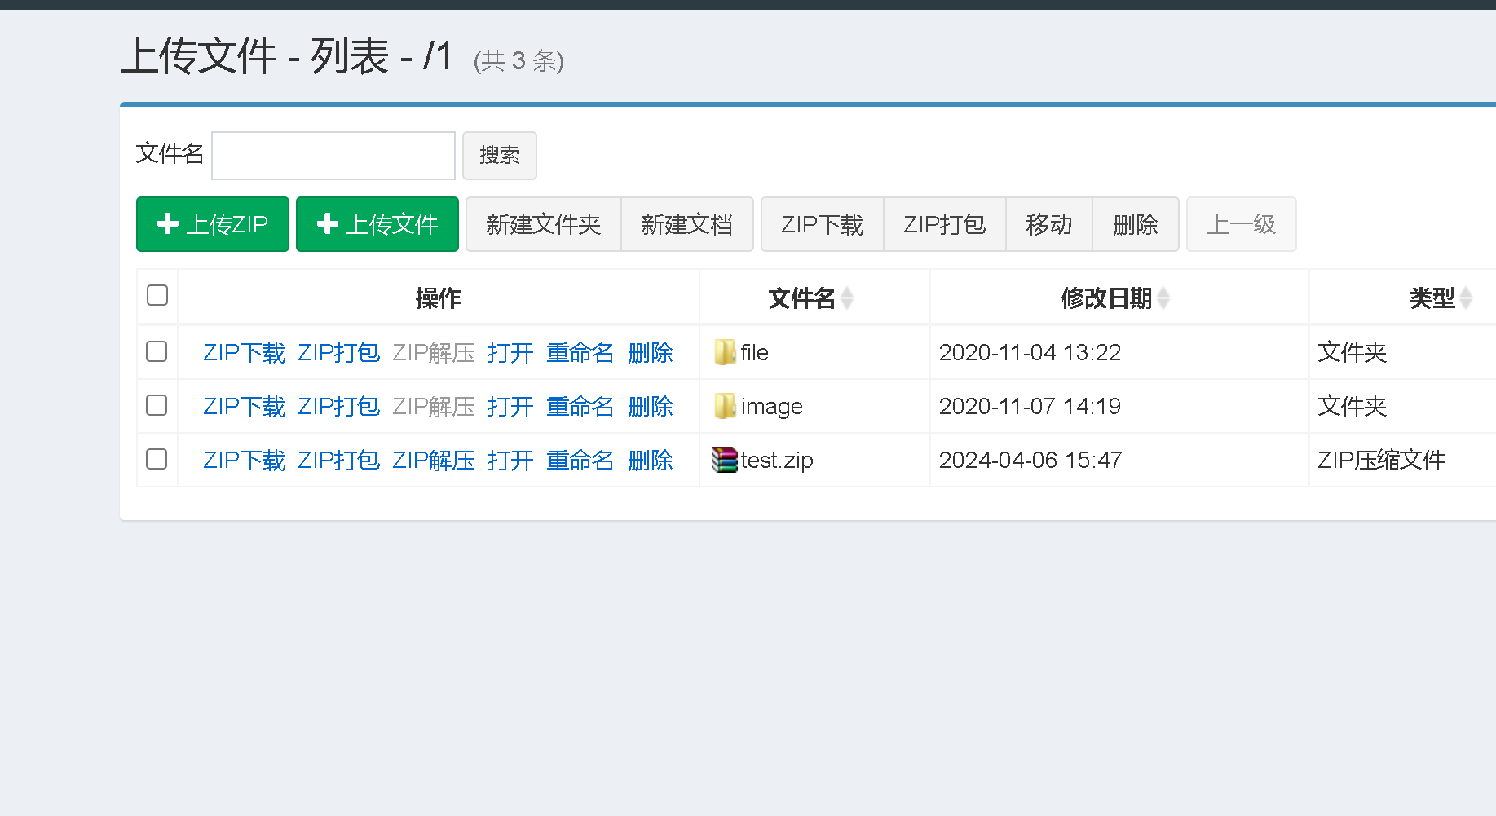Click 重命名 link for test.zip

580,460
